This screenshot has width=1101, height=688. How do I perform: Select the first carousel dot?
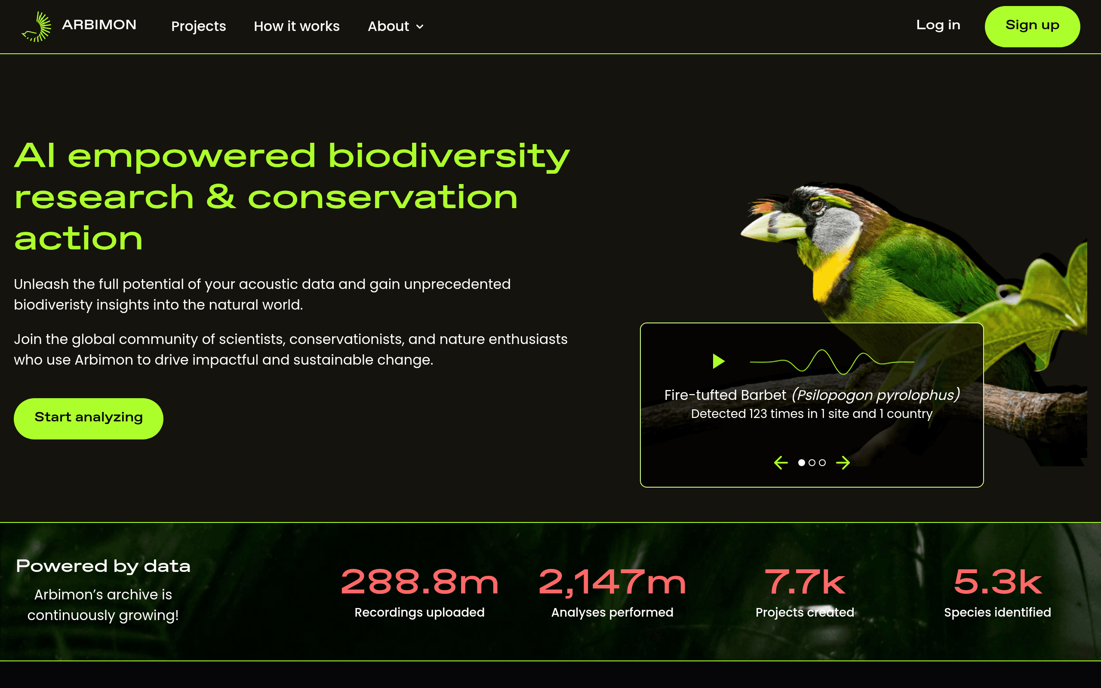pyautogui.click(x=802, y=463)
